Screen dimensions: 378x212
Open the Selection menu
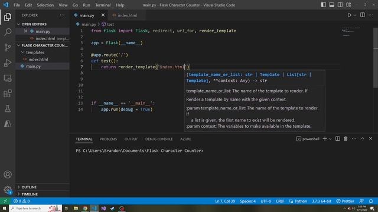(x=45, y=5)
